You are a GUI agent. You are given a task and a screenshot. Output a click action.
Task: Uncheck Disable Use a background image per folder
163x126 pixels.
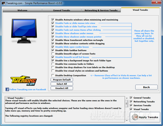click(53, 60)
